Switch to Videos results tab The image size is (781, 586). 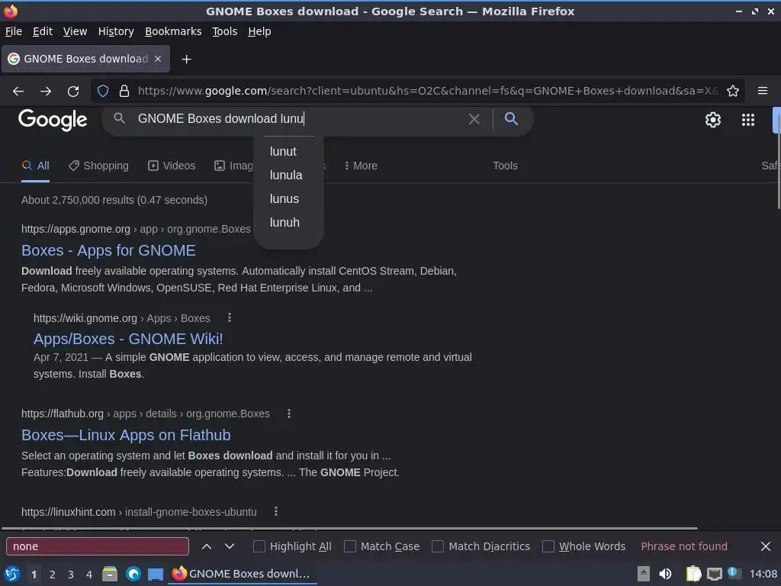pos(172,166)
